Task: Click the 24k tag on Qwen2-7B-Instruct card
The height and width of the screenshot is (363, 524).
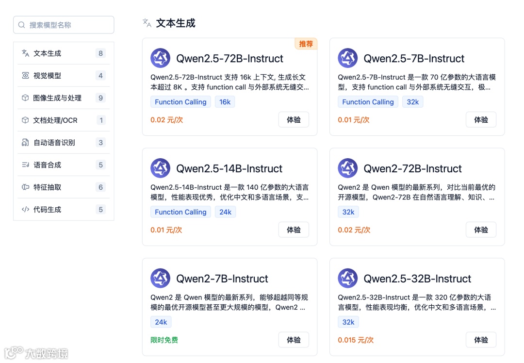Action: pos(161,322)
